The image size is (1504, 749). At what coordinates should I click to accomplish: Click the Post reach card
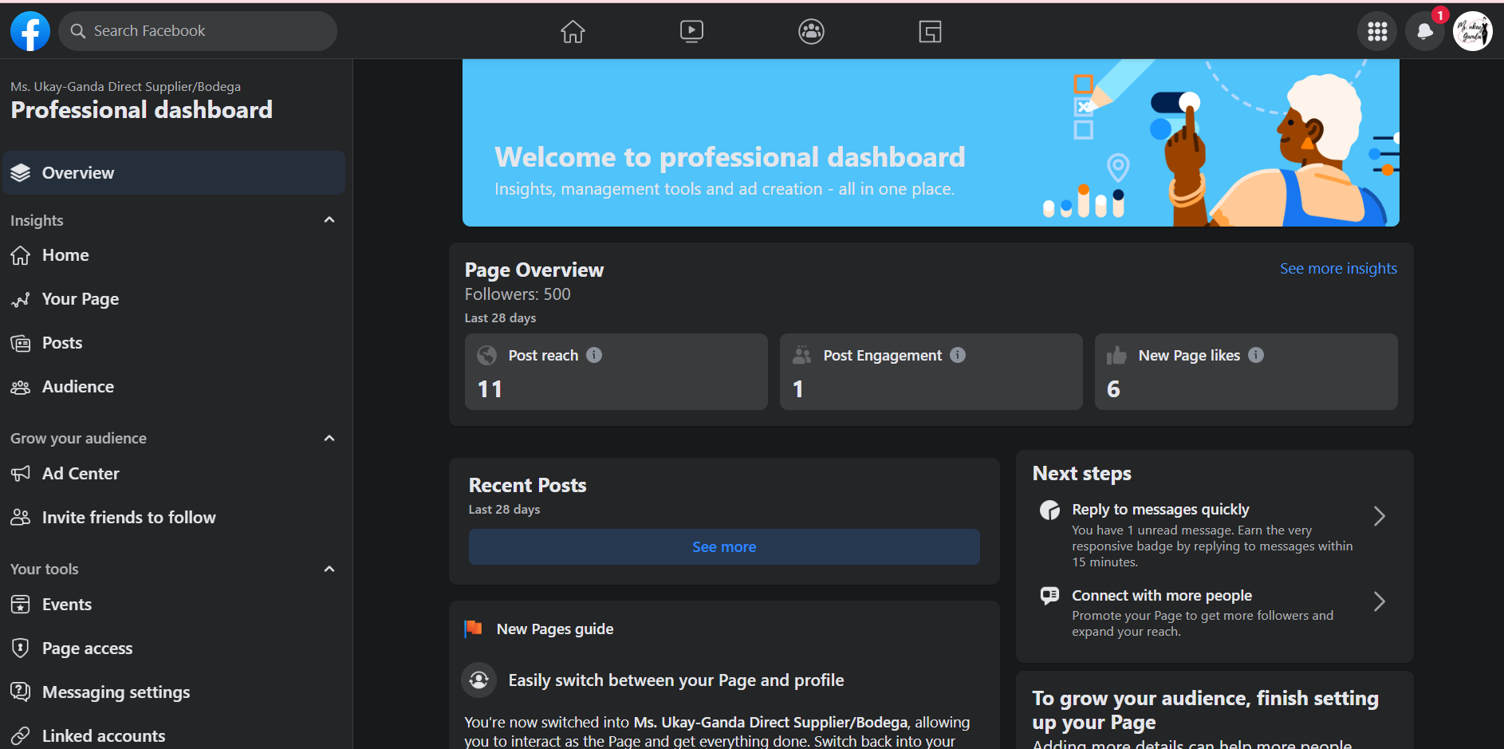coord(616,372)
